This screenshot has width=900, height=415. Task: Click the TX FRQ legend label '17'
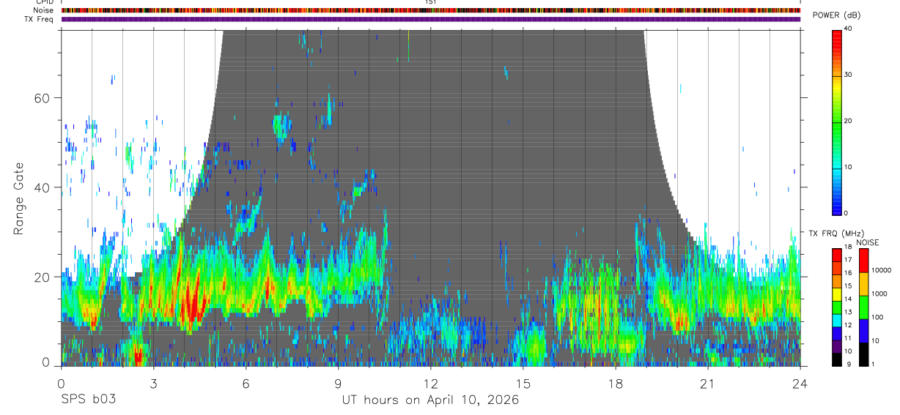(x=849, y=259)
